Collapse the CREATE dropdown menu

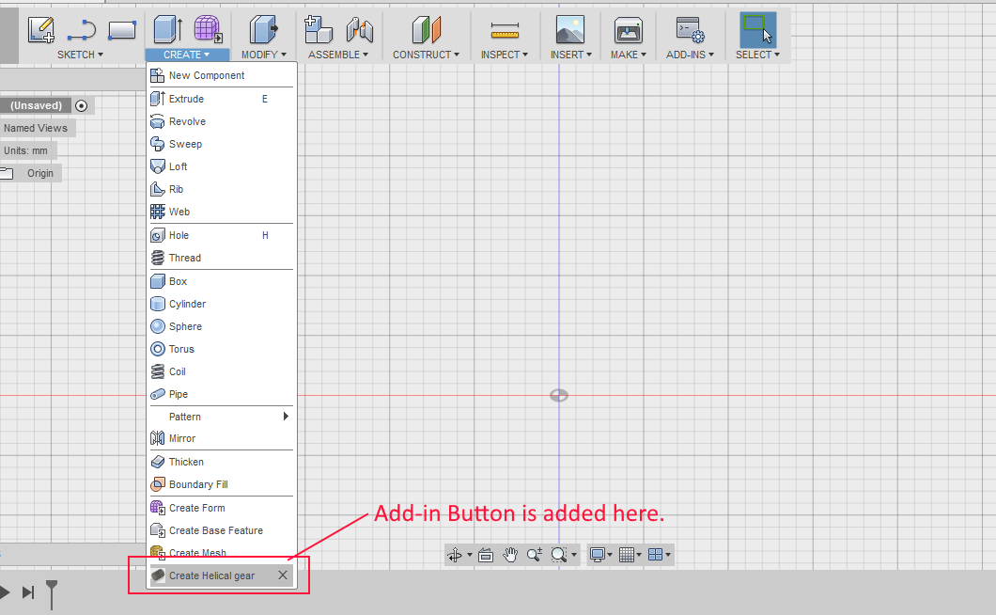pos(186,55)
